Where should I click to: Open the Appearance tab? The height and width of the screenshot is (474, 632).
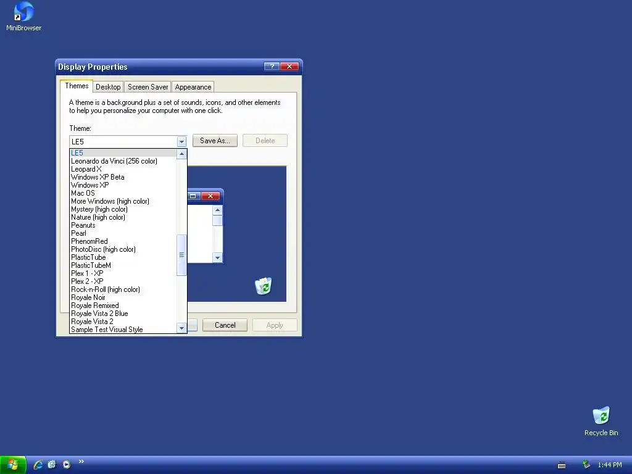[193, 87]
